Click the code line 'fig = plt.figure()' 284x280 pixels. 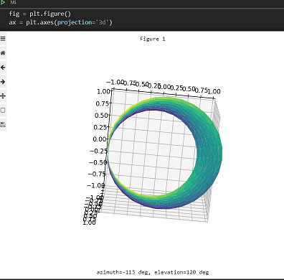pyautogui.click(x=40, y=14)
